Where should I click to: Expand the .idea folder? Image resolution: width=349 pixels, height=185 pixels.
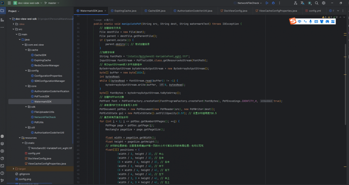point(14,24)
